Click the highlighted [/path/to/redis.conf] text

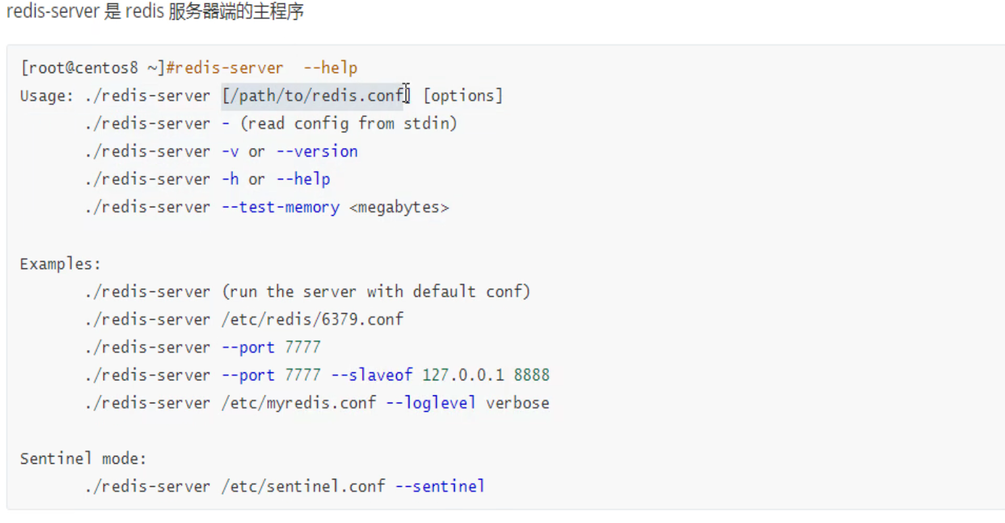pos(315,96)
